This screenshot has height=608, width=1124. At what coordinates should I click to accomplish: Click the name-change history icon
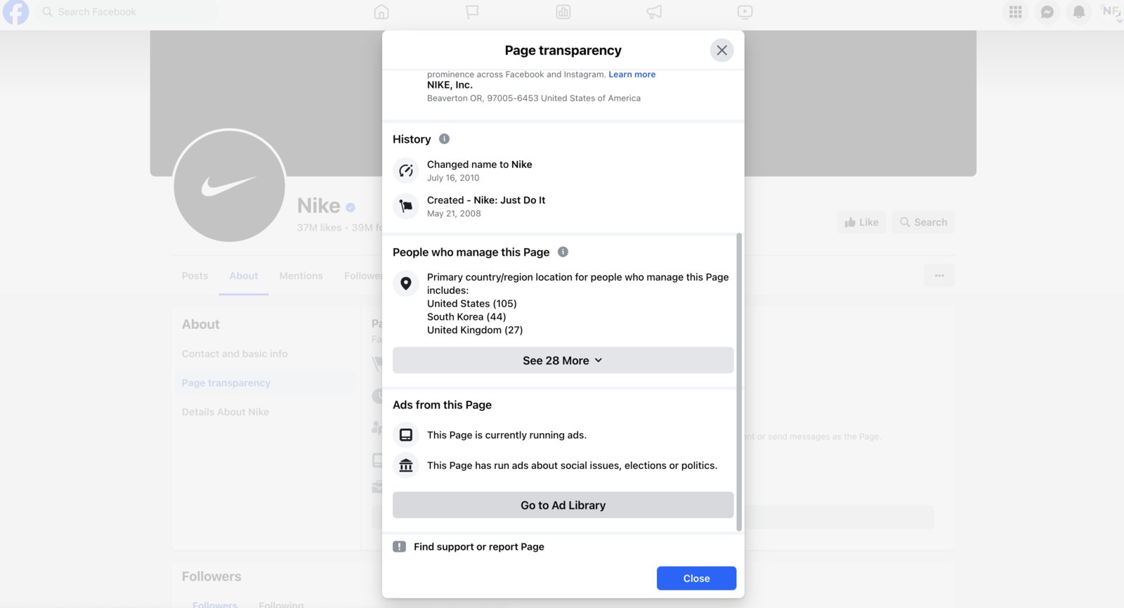click(x=406, y=171)
